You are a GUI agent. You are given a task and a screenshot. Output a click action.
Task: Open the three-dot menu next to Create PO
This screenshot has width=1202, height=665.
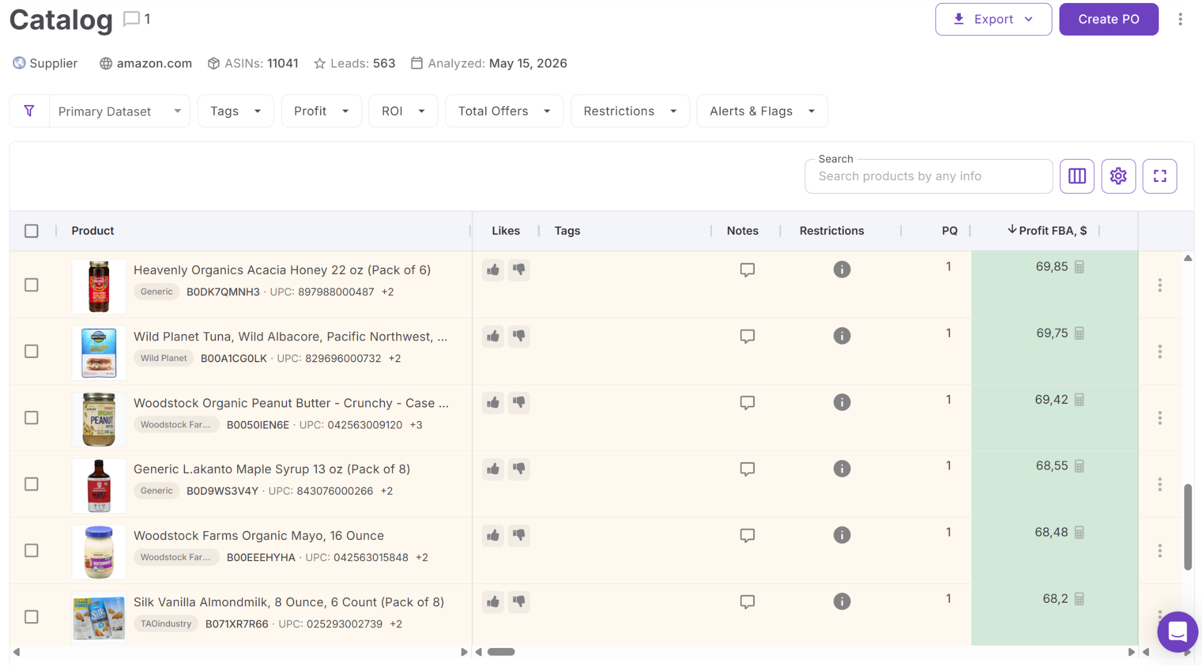[x=1180, y=19]
